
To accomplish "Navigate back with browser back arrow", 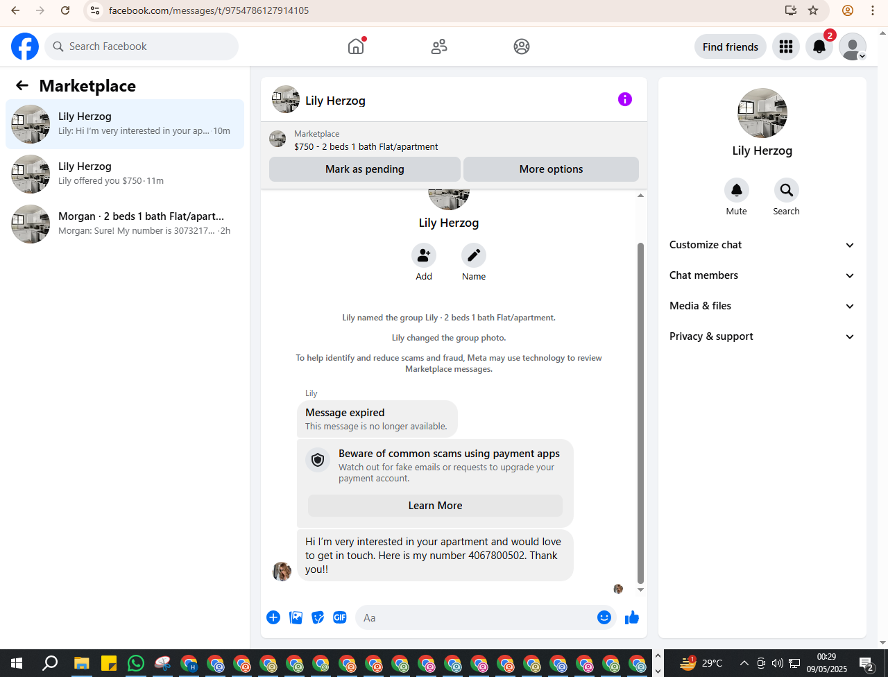I will [15, 10].
